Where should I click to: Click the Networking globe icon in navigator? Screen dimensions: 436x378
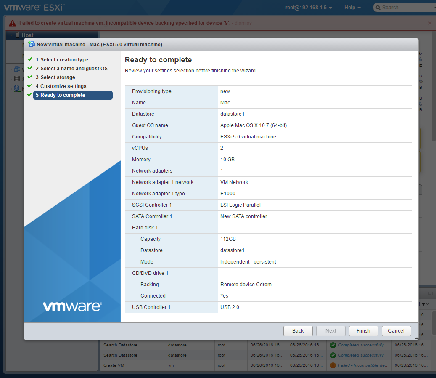[x=17, y=88]
